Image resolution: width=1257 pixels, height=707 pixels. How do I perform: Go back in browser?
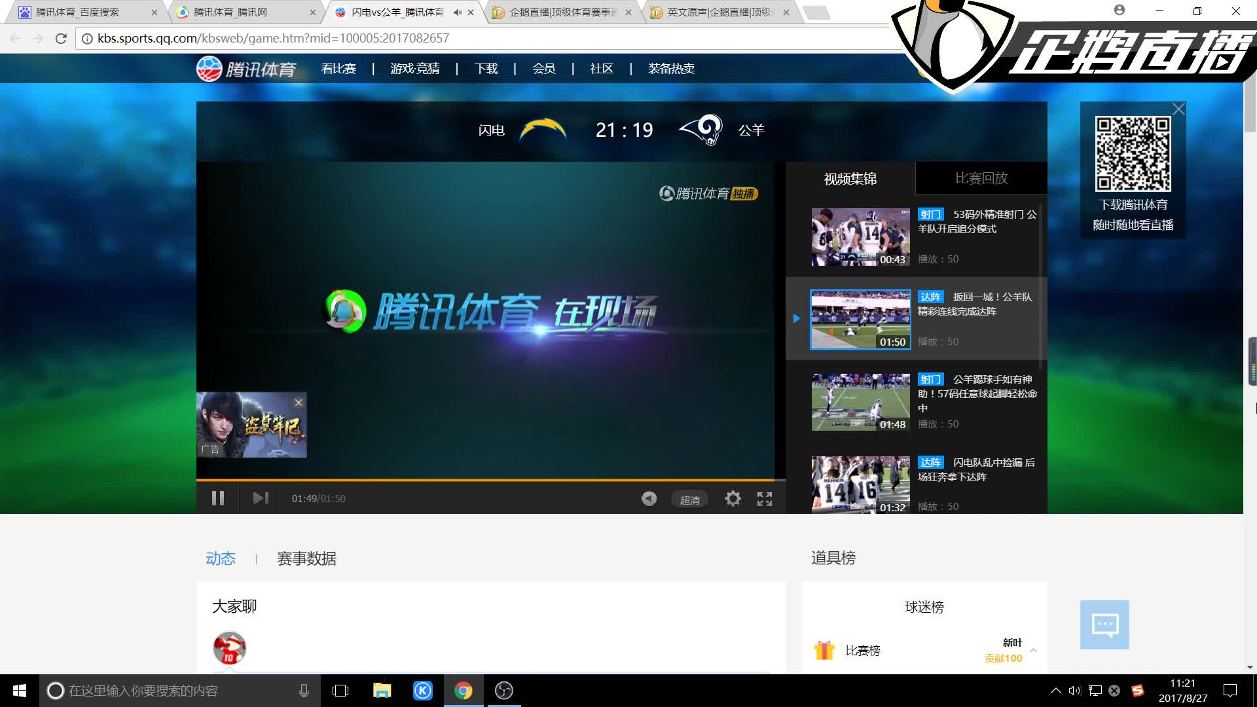pos(16,39)
